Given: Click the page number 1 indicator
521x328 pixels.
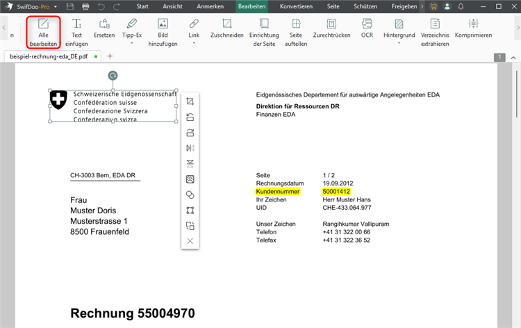Looking at the screenshot, I should pos(499,57).
